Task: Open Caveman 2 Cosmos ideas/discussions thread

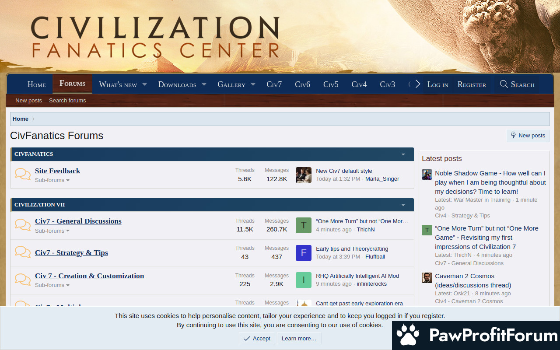Action: 473,280
